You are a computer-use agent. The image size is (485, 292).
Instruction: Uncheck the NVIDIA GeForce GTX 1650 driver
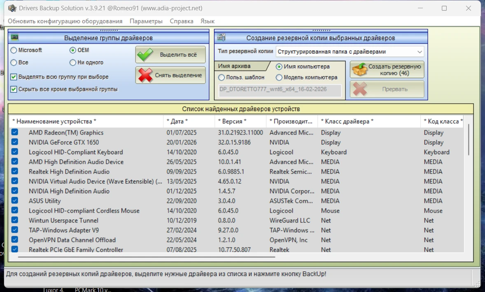[x=15, y=142]
